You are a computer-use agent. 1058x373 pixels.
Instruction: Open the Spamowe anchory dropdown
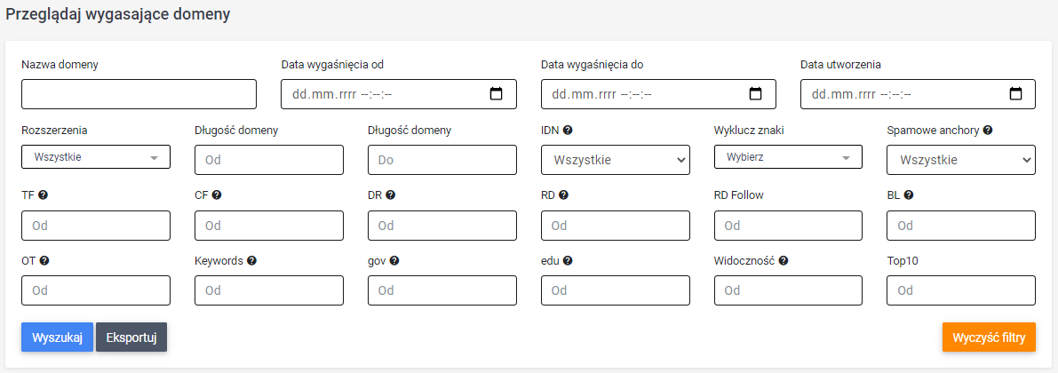(961, 160)
